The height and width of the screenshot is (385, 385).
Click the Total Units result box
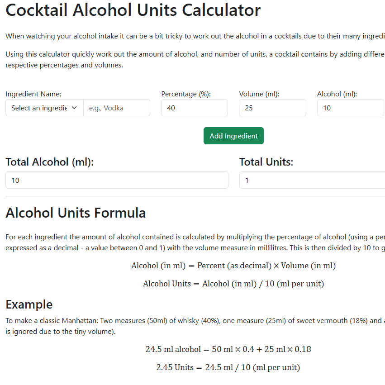coord(311,180)
